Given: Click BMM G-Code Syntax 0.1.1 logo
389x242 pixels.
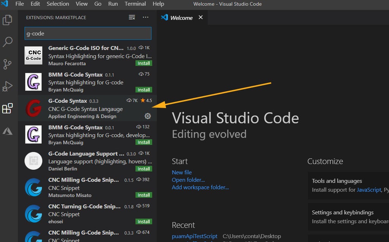Looking at the screenshot, I should pyautogui.click(x=33, y=82).
